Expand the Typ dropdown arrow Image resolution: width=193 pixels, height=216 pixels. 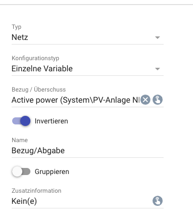(158, 37)
